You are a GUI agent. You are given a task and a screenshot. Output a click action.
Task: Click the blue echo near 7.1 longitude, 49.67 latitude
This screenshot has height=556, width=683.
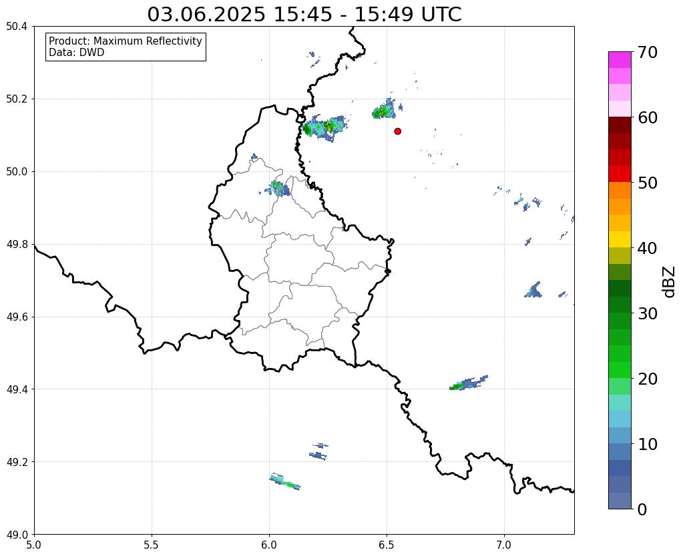[x=533, y=290]
